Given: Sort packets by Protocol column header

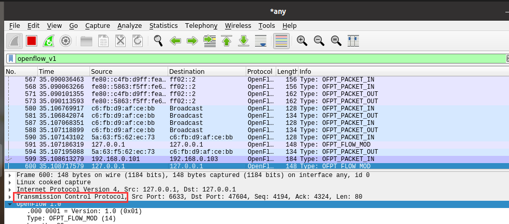Looking at the screenshot, I should tap(260, 71).
